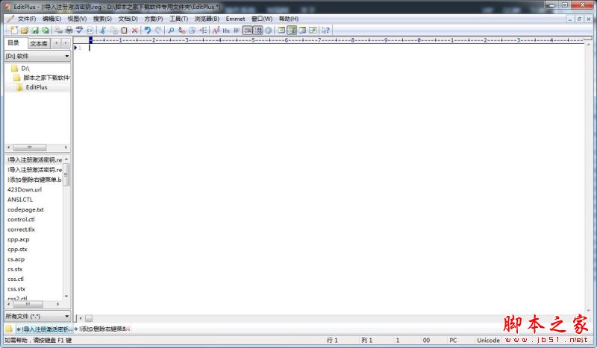Open the 视图(V) menu

77,19
